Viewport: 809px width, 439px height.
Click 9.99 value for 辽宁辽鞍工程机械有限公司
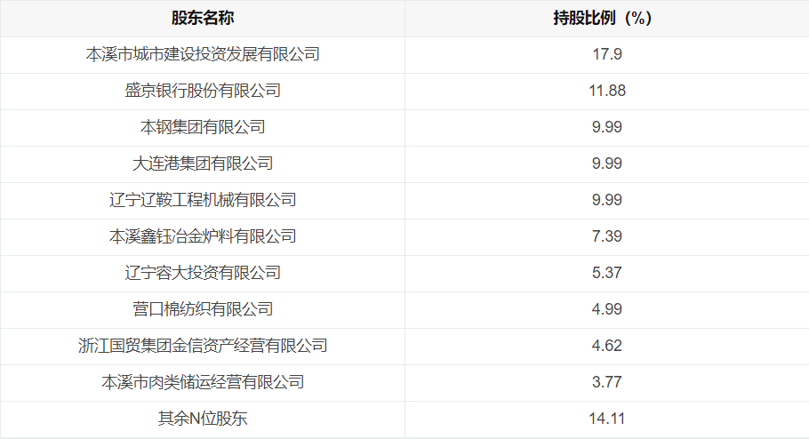click(606, 200)
